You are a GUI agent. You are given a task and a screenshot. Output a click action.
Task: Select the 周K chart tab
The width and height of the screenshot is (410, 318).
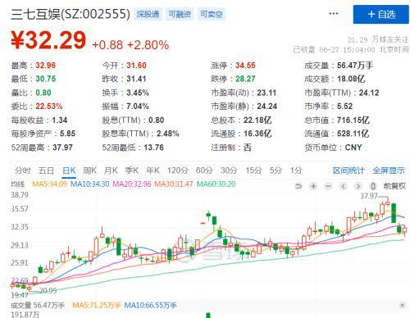pos(90,170)
